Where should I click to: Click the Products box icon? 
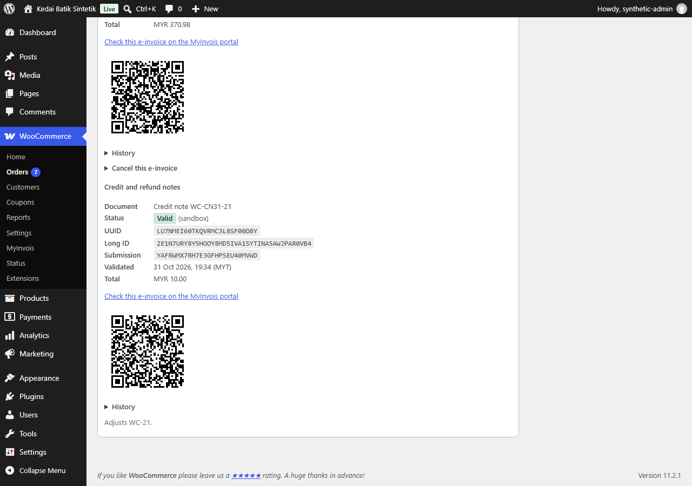[x=10, y=298]
